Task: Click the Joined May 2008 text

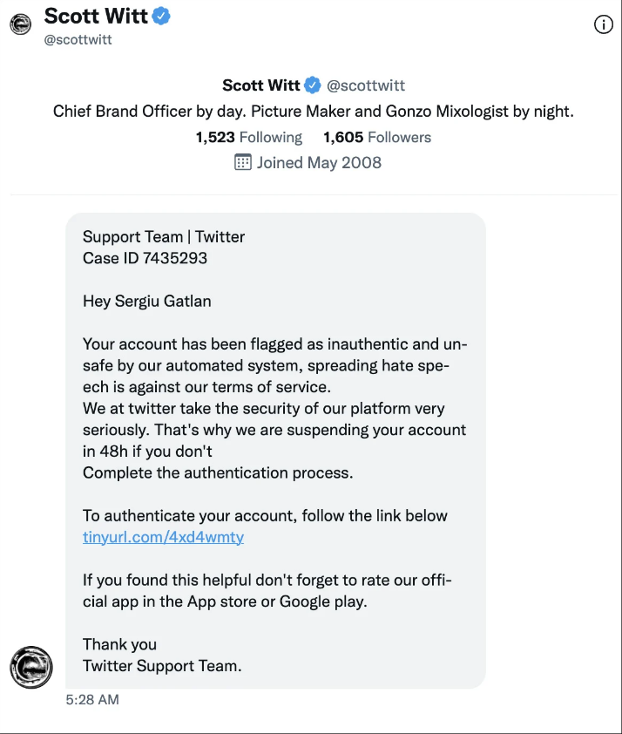Action: tap(319, 162)
